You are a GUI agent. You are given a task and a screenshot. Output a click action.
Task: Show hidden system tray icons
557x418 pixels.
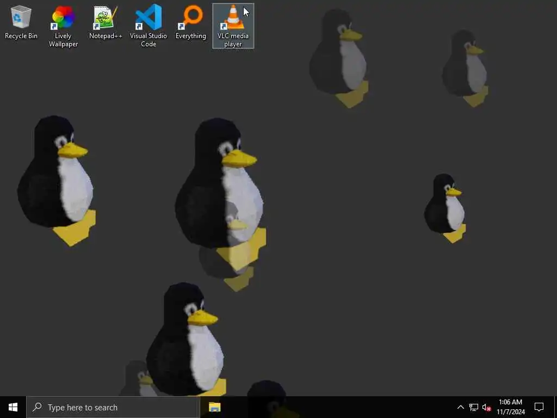point(460,407)
